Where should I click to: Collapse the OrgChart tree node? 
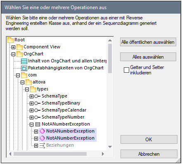(x=13, y=55)
